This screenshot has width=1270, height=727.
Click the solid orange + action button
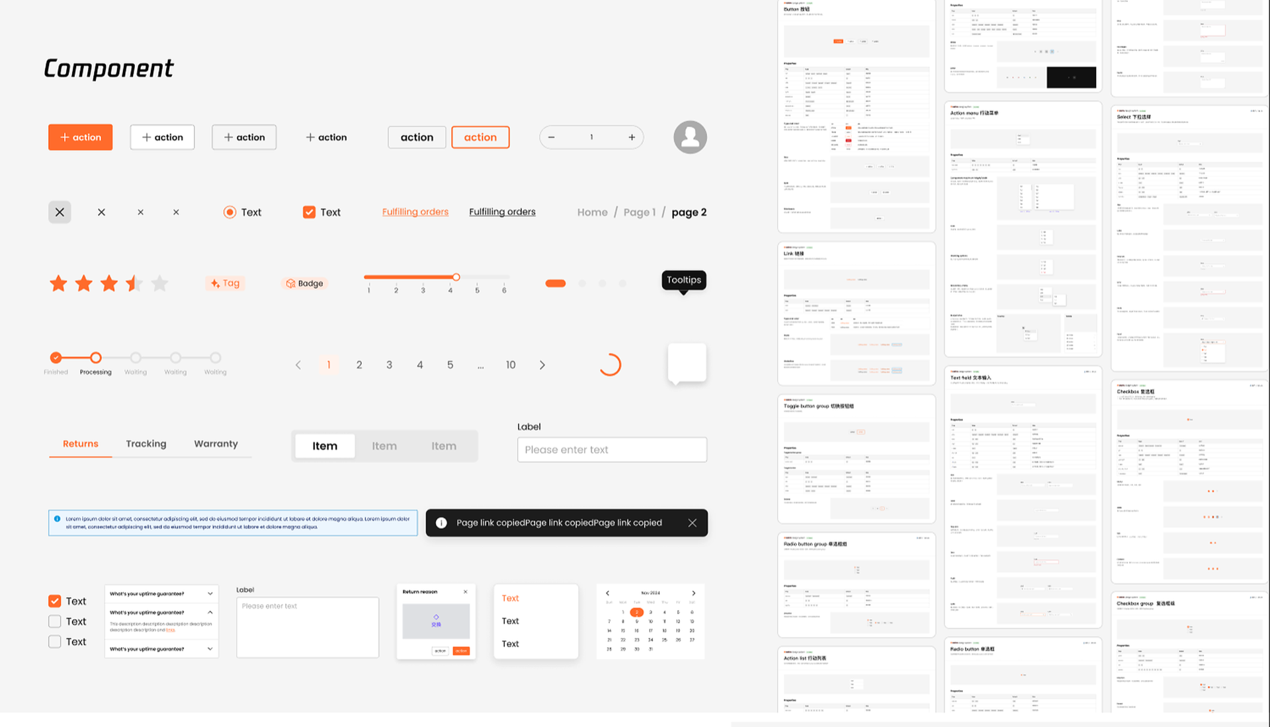[80, 137]
